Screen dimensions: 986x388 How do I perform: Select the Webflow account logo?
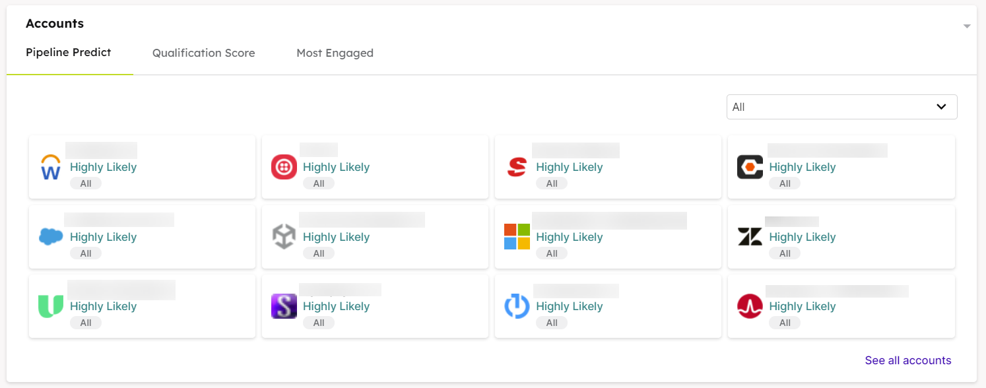click(x=51, y=166)
